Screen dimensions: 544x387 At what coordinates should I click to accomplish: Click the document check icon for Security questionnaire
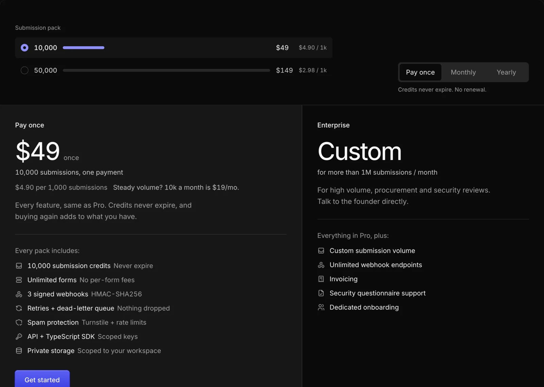tap(321, 293)
